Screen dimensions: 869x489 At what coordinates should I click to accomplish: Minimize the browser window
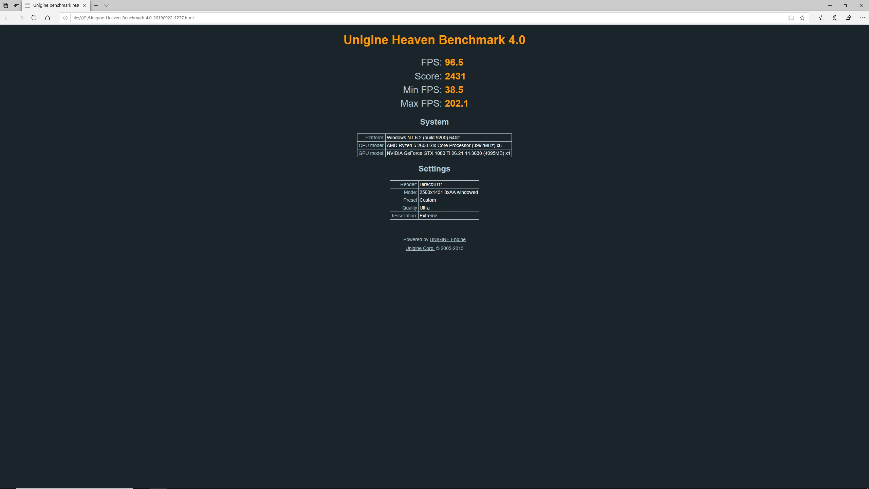[830, 5]
